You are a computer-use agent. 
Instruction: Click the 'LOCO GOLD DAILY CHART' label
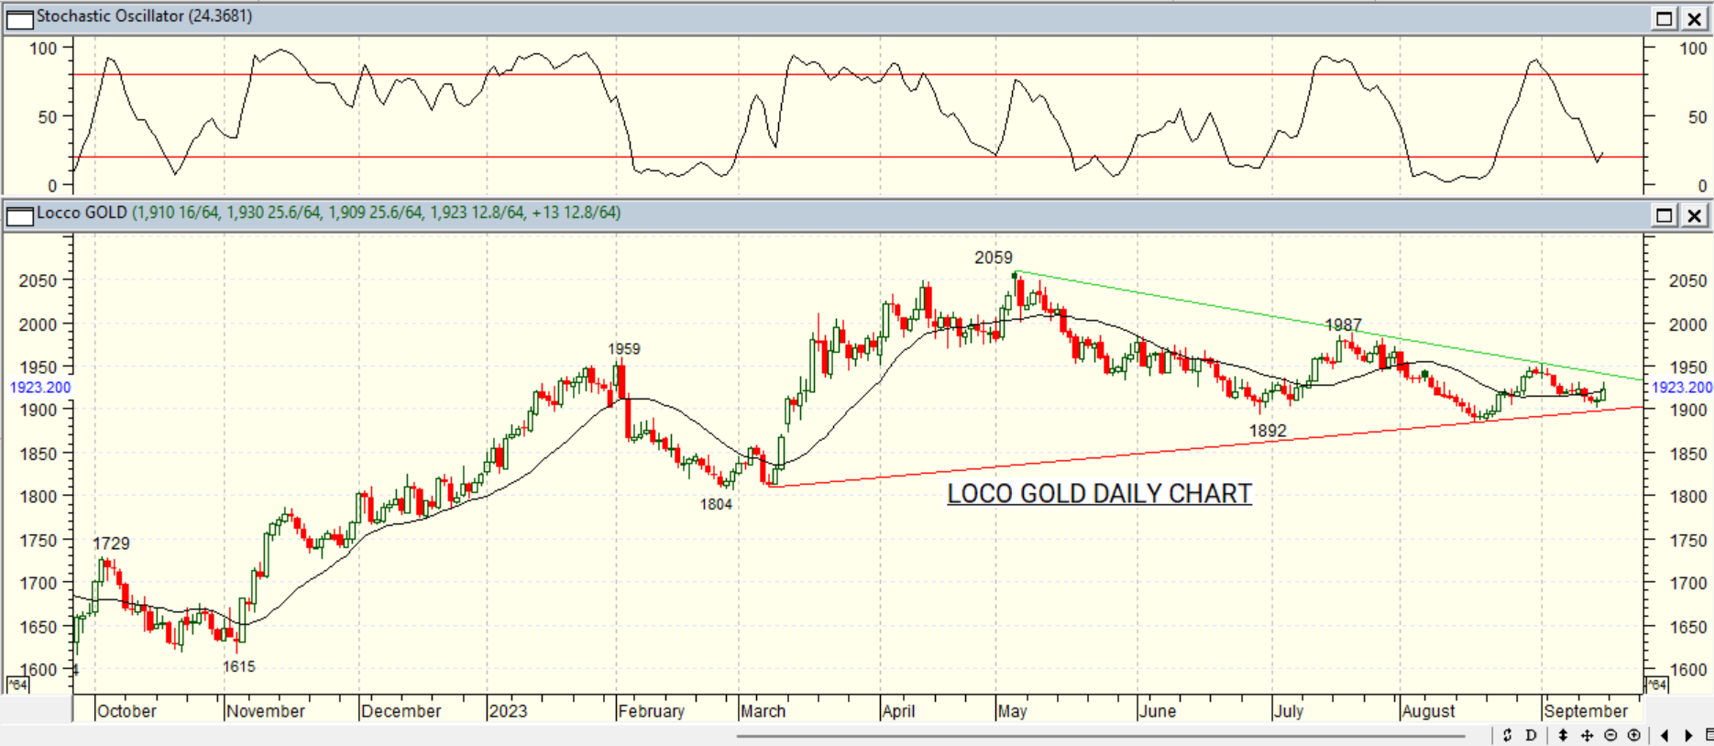1099,494
